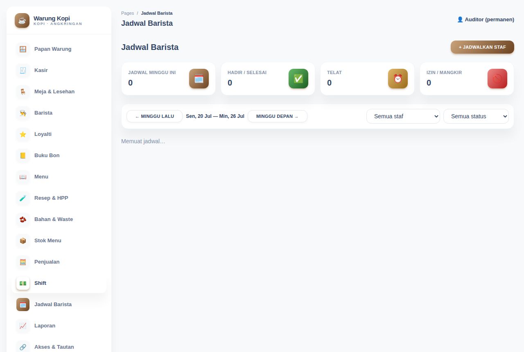524x352 pixels.
Task: Click the Buku Bon ledger icon
Action: 23,156
